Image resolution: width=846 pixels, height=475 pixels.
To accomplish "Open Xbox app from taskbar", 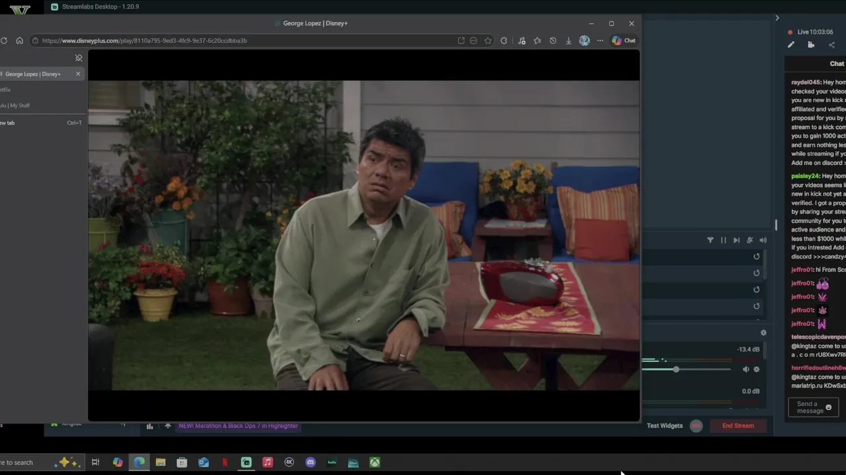I will [x=375, y=462].
